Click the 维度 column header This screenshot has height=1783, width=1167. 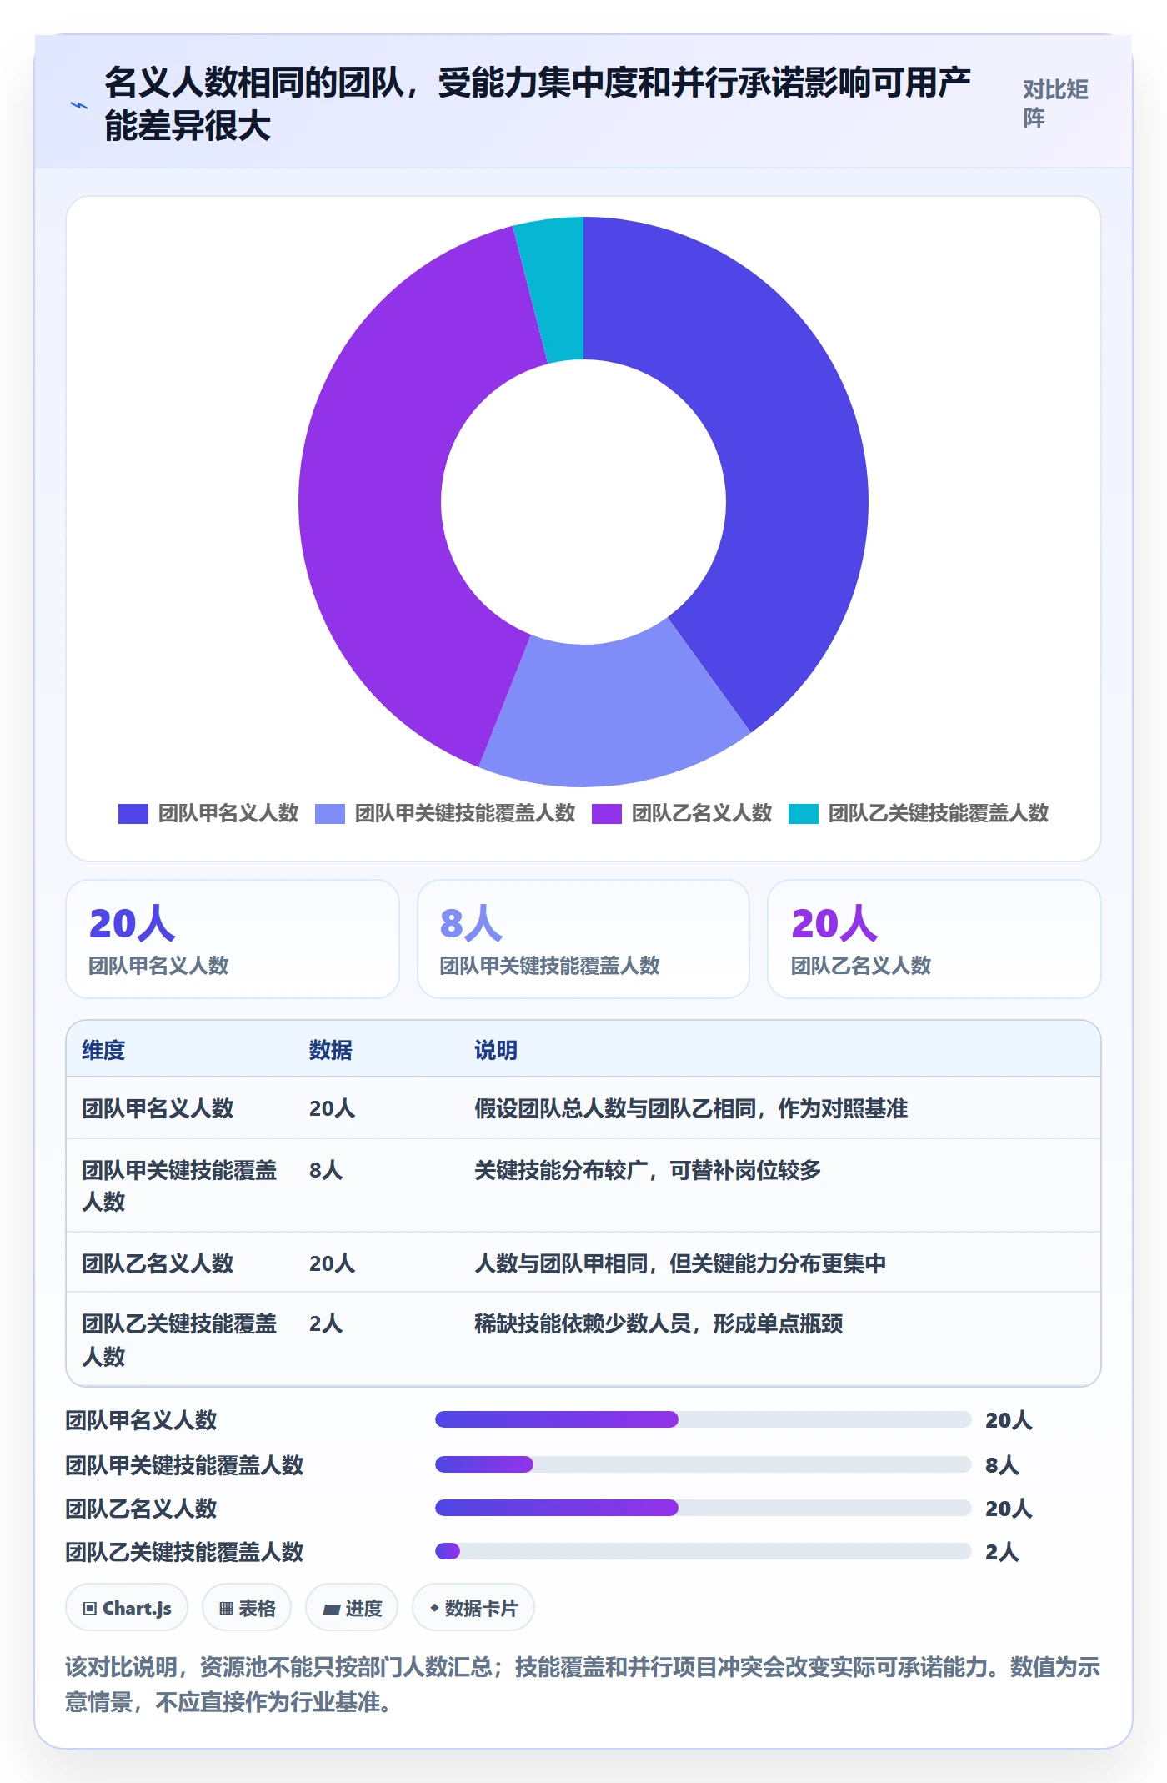103,1050
